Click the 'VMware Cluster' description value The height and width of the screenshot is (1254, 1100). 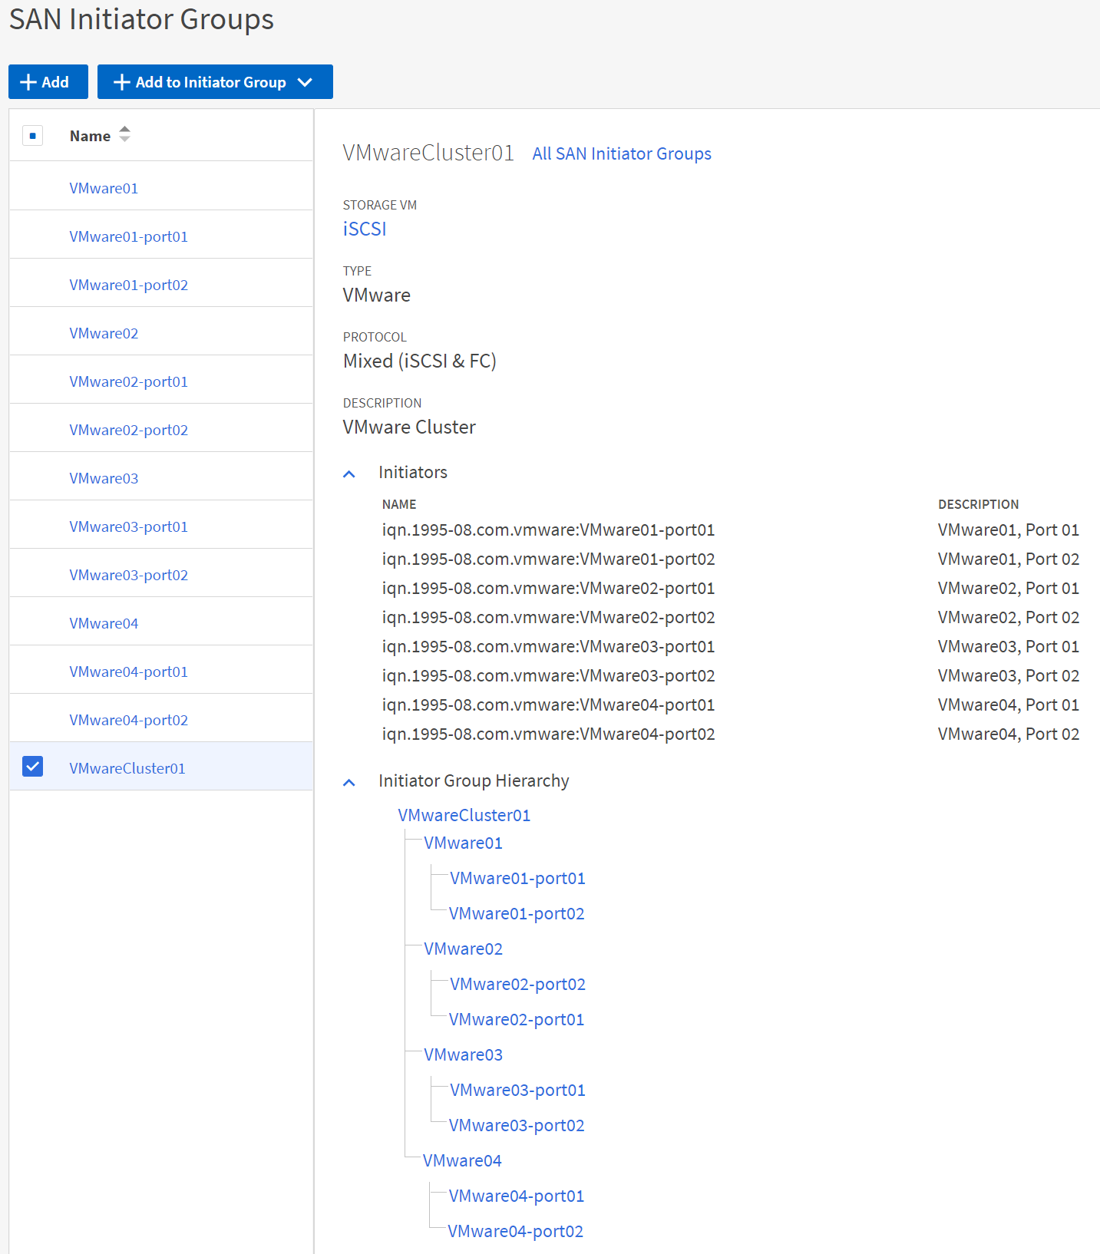pos(409,427)
